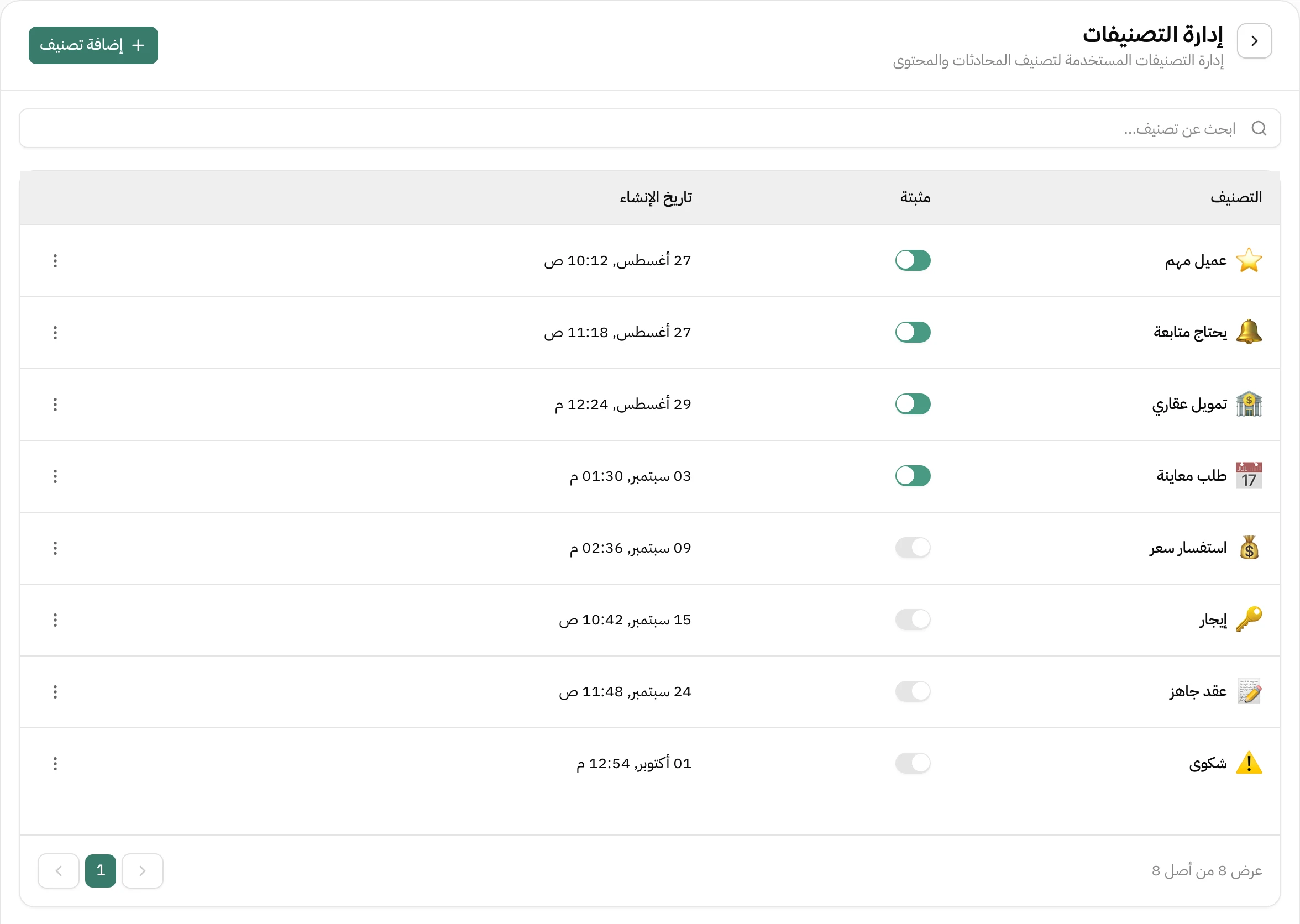This screenshot has width=1300, height=924.
Task: Disable the pinned toggle for عميل مهم
Action: (913, 261)
